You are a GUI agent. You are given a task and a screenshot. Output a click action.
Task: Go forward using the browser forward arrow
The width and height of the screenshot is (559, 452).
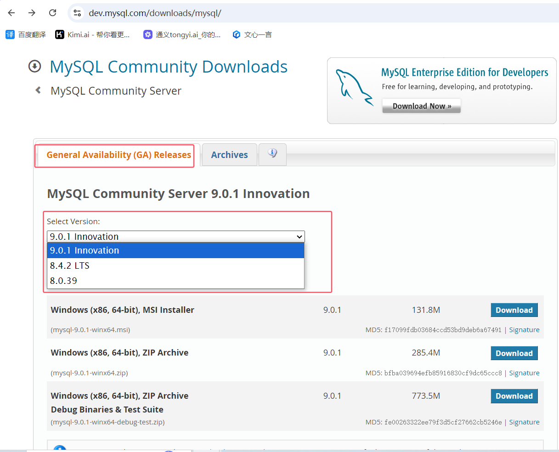click(x=32, y=13)
